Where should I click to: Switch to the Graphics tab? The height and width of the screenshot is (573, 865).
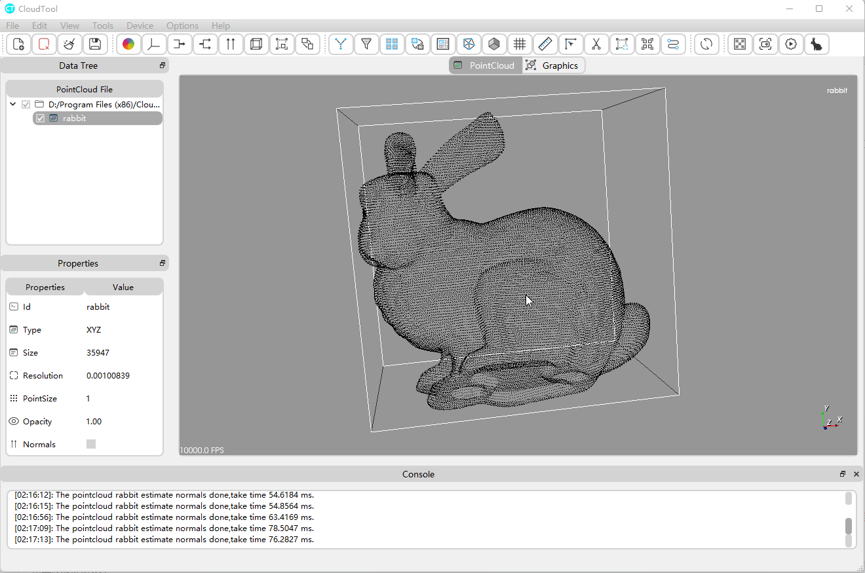(x=553, y=65)
